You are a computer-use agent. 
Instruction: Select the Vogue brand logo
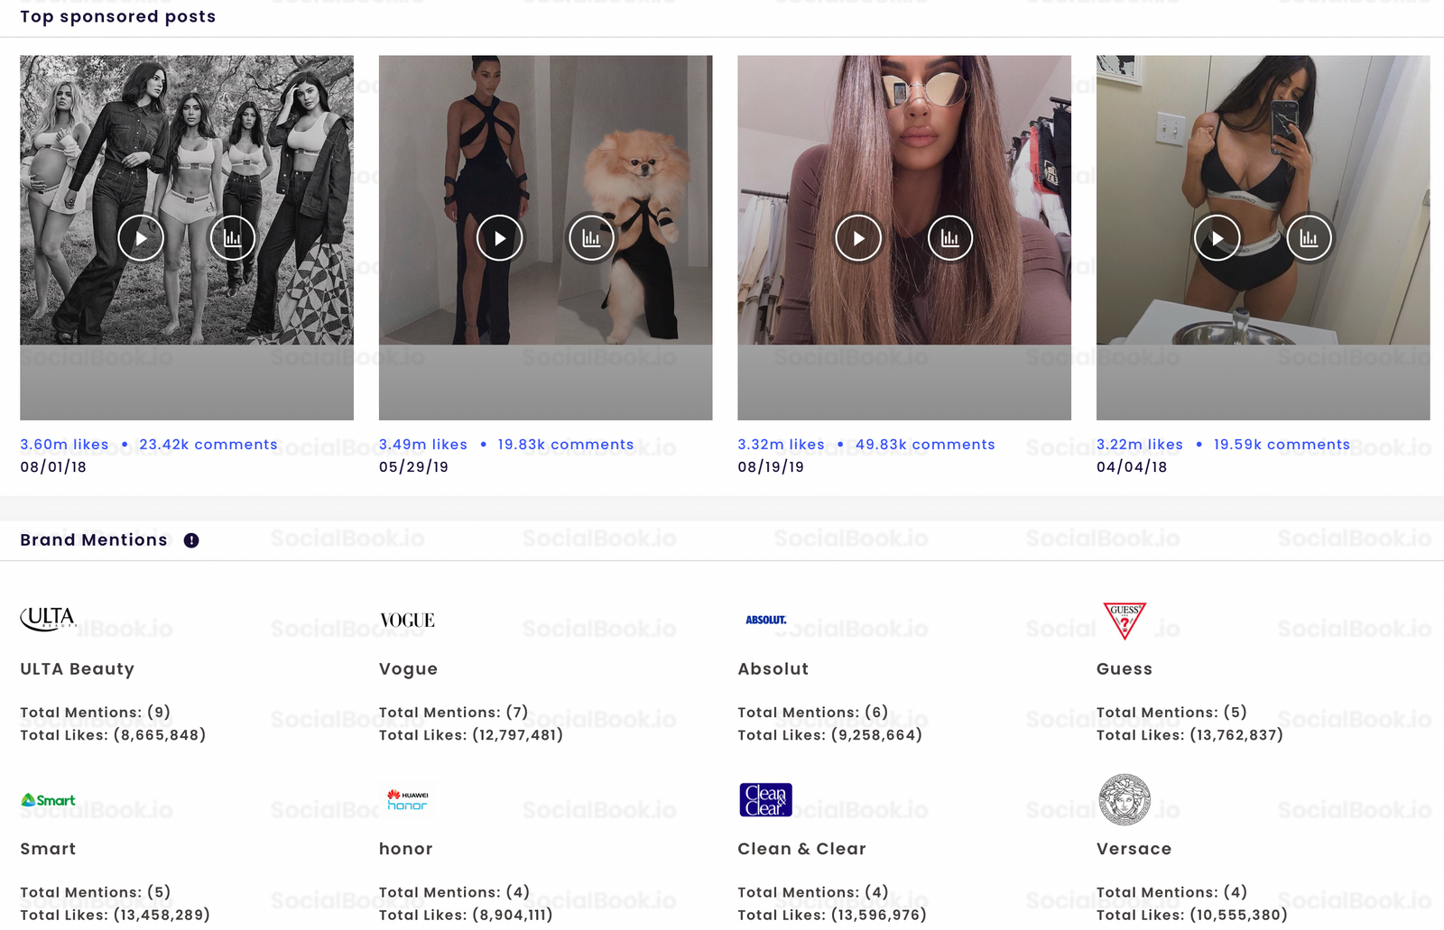coord(407,620)
